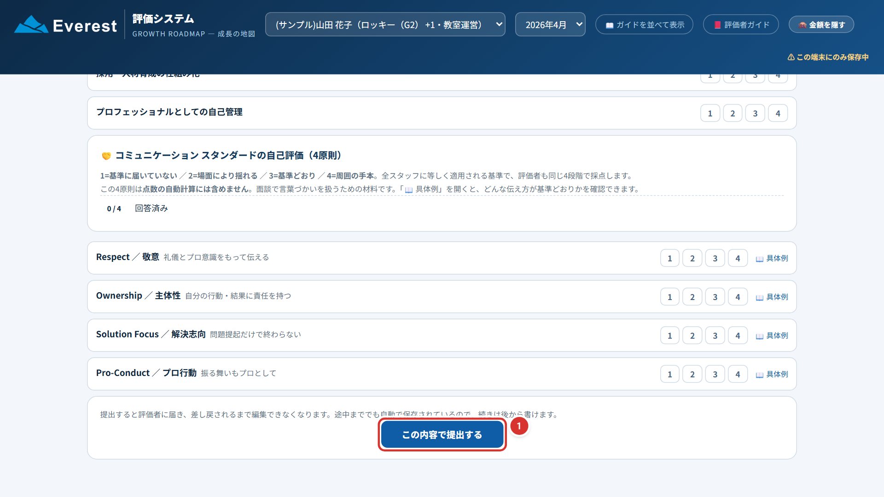Screen dimensions: 884x497
Task: Select score 1 for Ownership／主体性
Action: tap(670, 297)
